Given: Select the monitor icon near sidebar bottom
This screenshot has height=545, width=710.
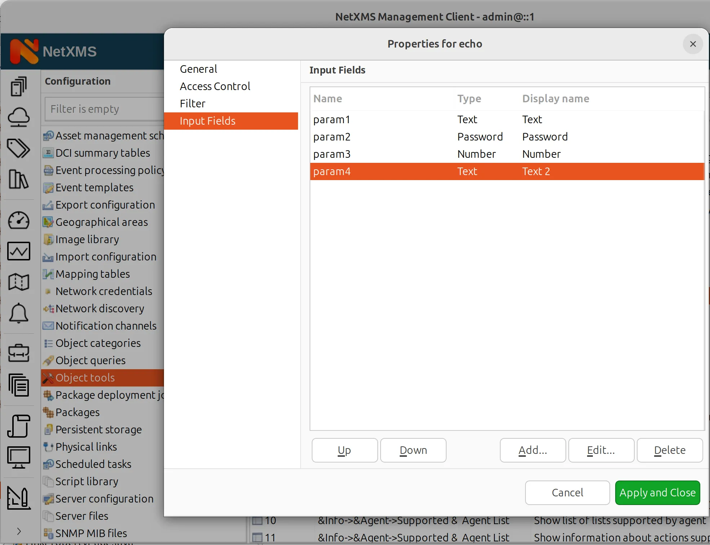Looking at the screenshot, I should click(19, 457).
